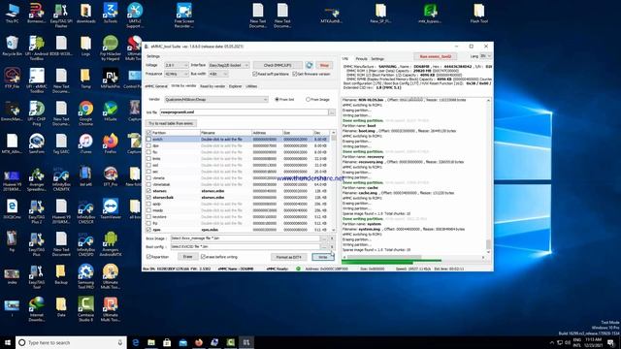Switch to Write by vendor tab
The image size is (621, 349).
(x=183, y=86)
